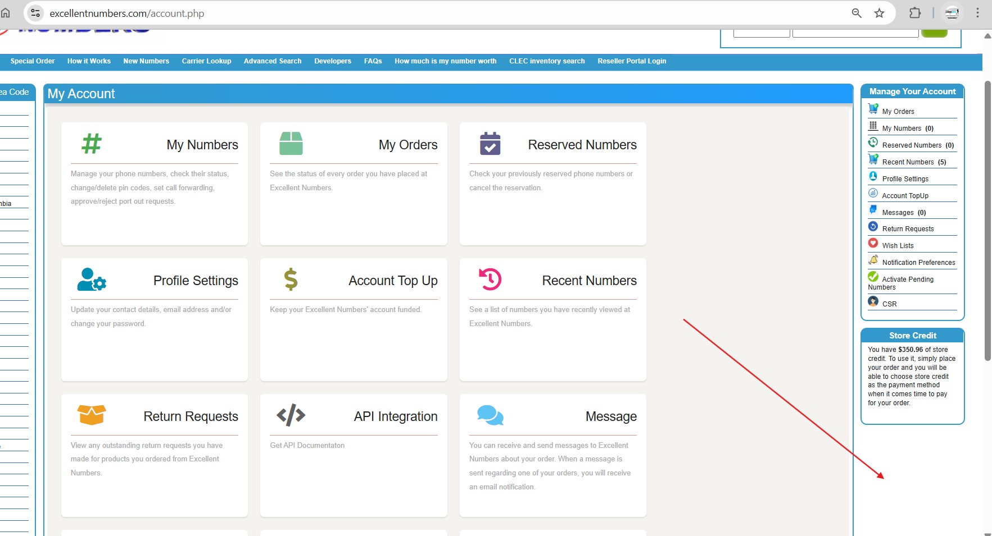Click the pink history clock icon for Recent Numbers
The width and height of the screenshot is (992, 536).
(490, 280)
